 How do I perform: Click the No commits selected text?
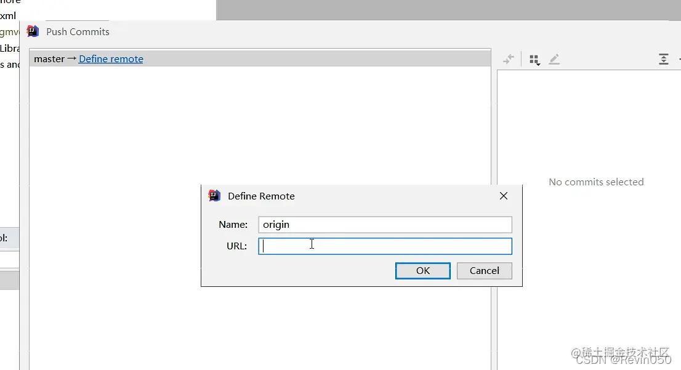click(x=596, y=182)
